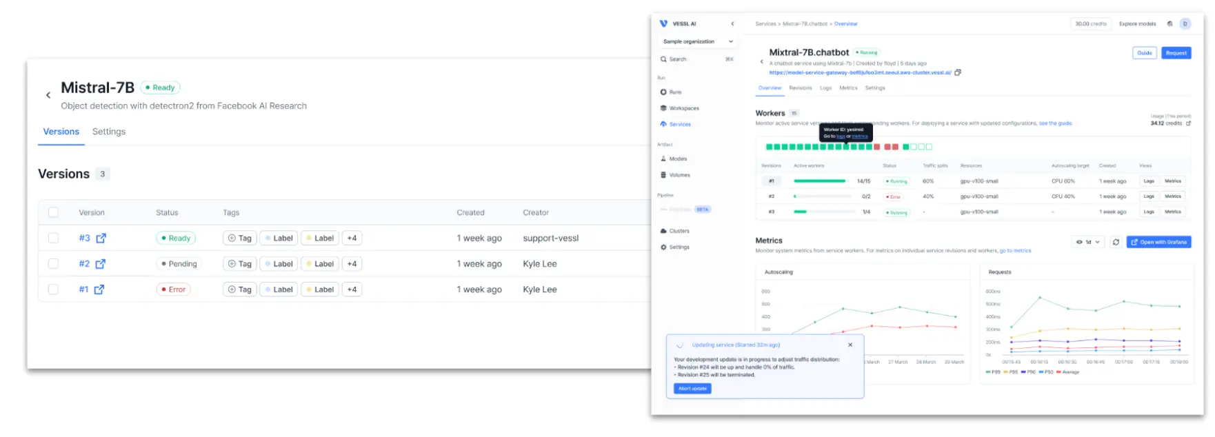This screenshot has width=1215, height=437.
Task: Expand +4 more tags on version #1
Action: click(352, 289)
